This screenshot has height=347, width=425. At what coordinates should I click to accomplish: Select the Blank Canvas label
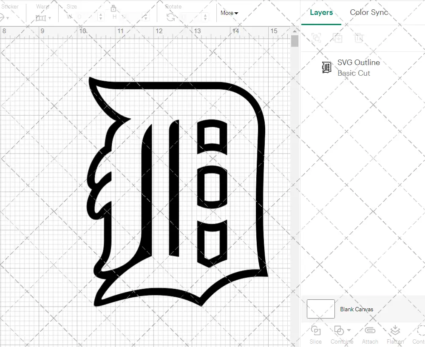pyautogui.click(x=357, y=309)
